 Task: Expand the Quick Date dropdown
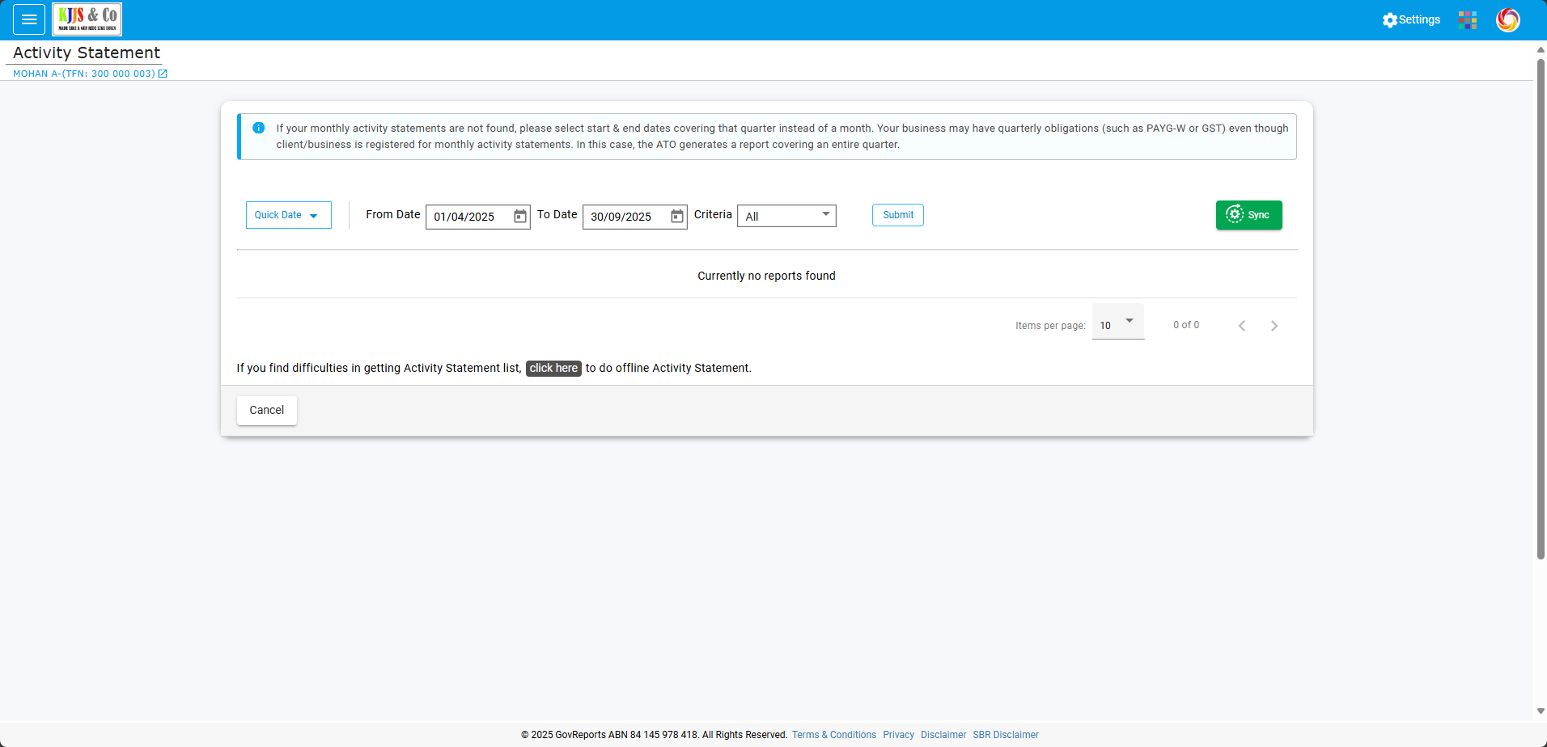[288, 215]
